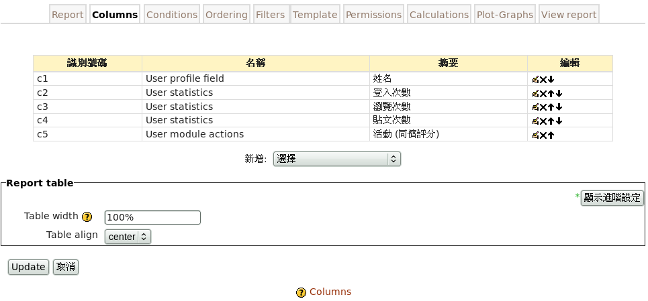Move column c3 up with the arrow icon
The height and width of the screenshot is (301, 648).
[x=551, y=107]
